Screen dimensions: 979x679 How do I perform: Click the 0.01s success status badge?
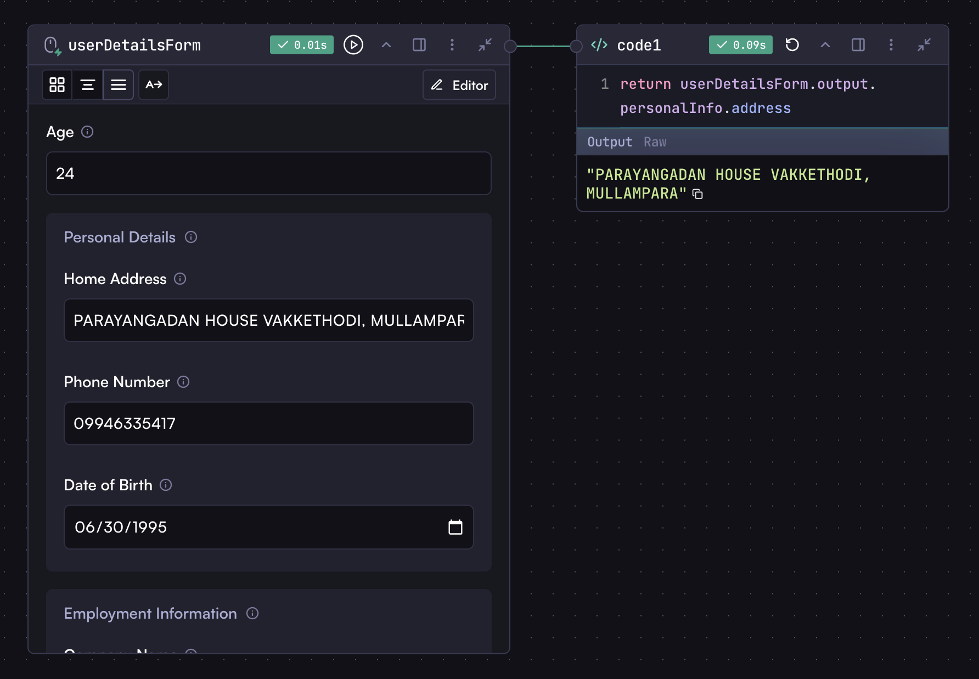point(302,45)
